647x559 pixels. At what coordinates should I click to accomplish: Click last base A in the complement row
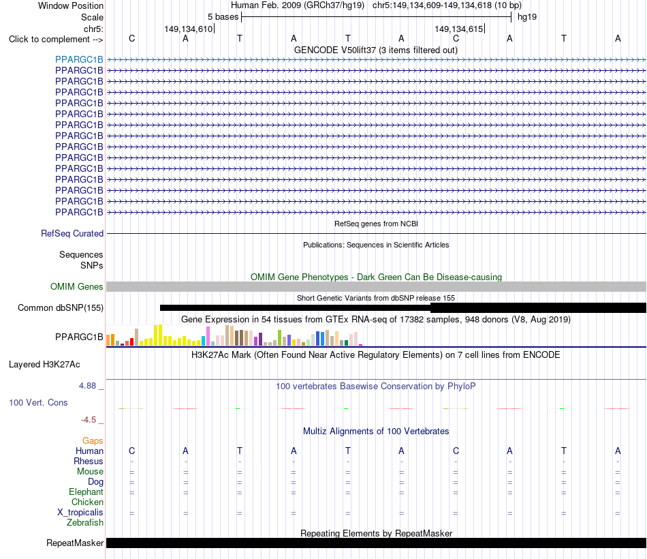coord(618,38)
